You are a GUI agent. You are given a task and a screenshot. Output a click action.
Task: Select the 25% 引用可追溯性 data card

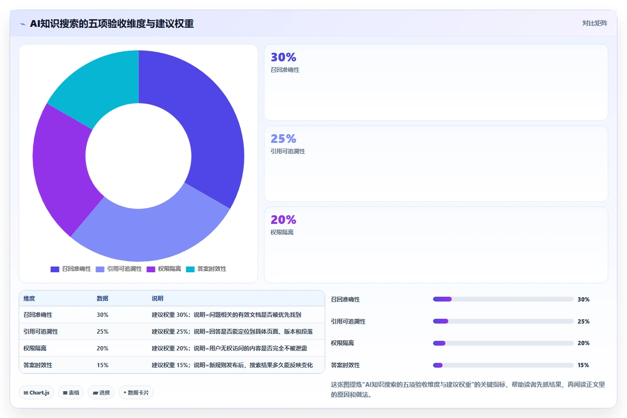436,163
